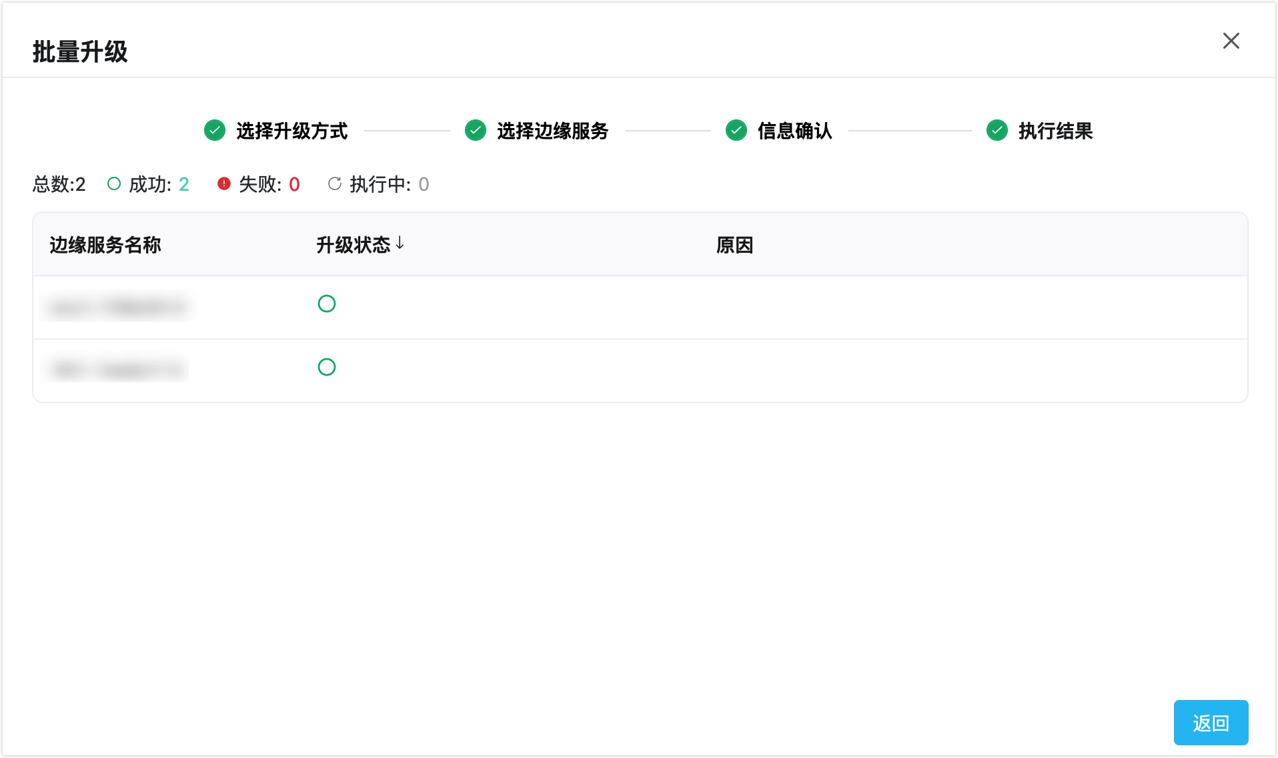Click the spinning refresh icon beside 执行中
This screenshot has height=758, width=1278.
[x=335, y=183]
